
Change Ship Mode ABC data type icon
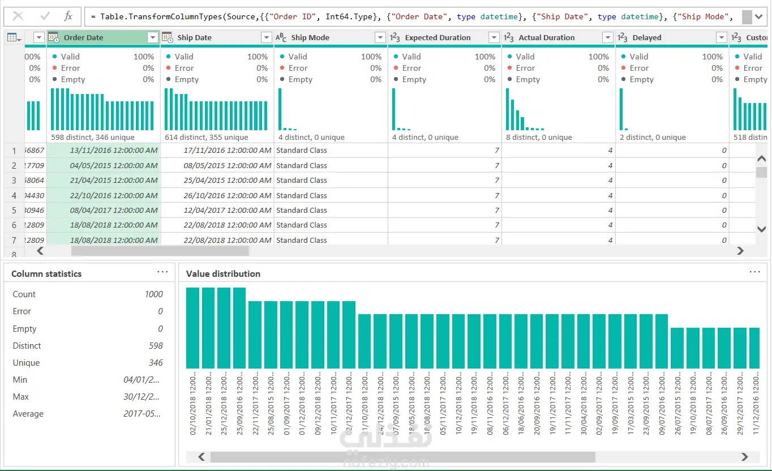click(x=281, y=37)
